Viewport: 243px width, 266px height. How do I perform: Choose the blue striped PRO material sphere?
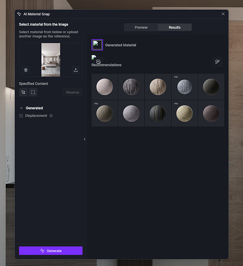[185, 87]
